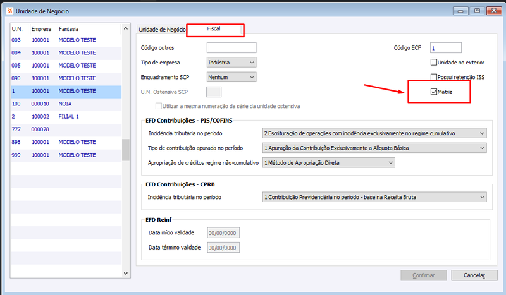Toggle Utilizar a mesma numeração da série checkbox
This screenshot has width=506, height=295.
click(x=159, y=106)
